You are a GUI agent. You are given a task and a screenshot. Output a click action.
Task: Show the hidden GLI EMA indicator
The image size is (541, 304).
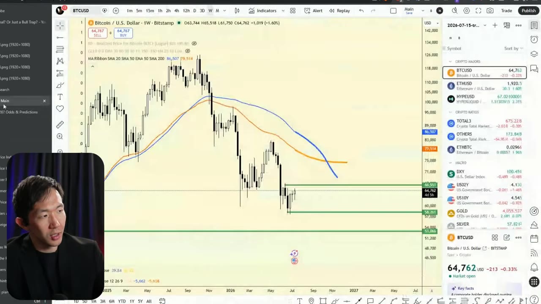click(x=188, y=51)
